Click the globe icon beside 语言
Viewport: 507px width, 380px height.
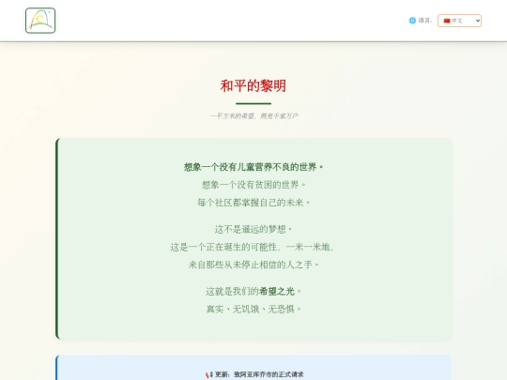click(x=412, y=21)
